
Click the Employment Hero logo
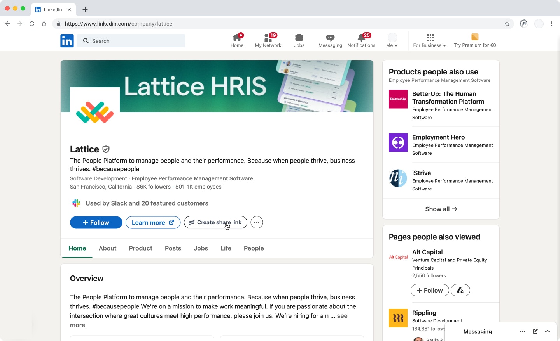(x=398, y=142)
